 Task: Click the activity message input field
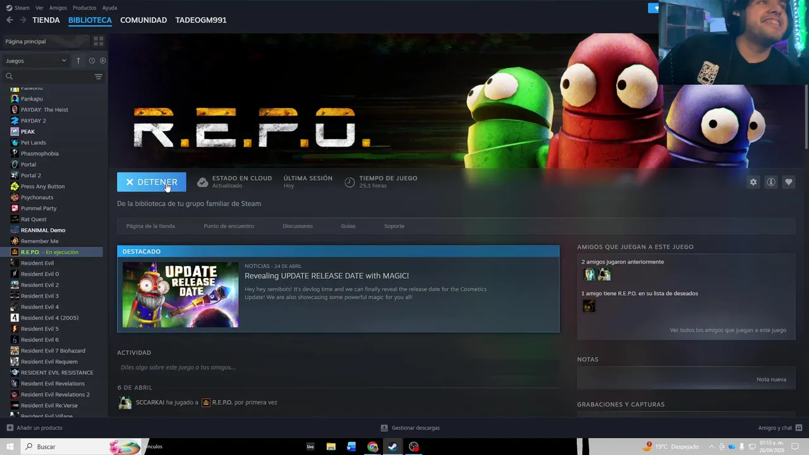coord(338,367)
